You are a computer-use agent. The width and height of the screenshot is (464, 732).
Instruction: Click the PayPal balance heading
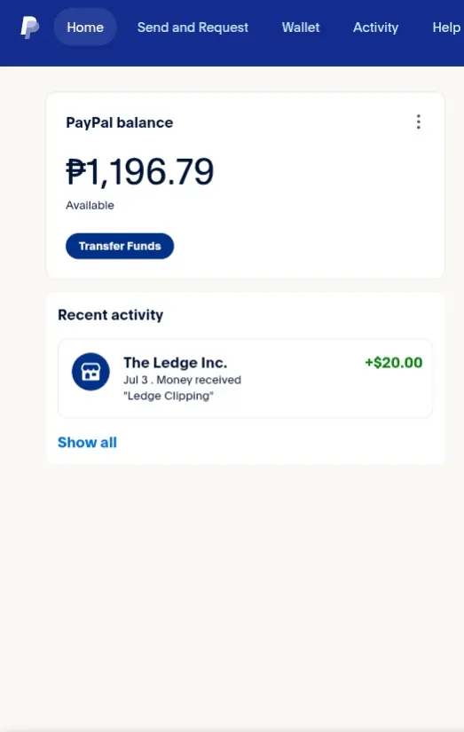point(120,122)
